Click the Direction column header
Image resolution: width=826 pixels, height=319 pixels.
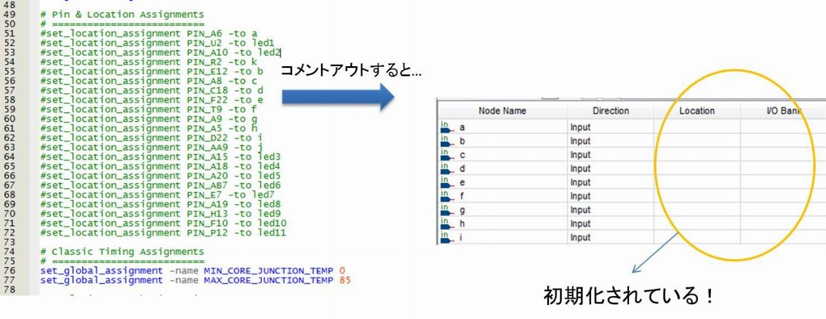pos(610,111)
